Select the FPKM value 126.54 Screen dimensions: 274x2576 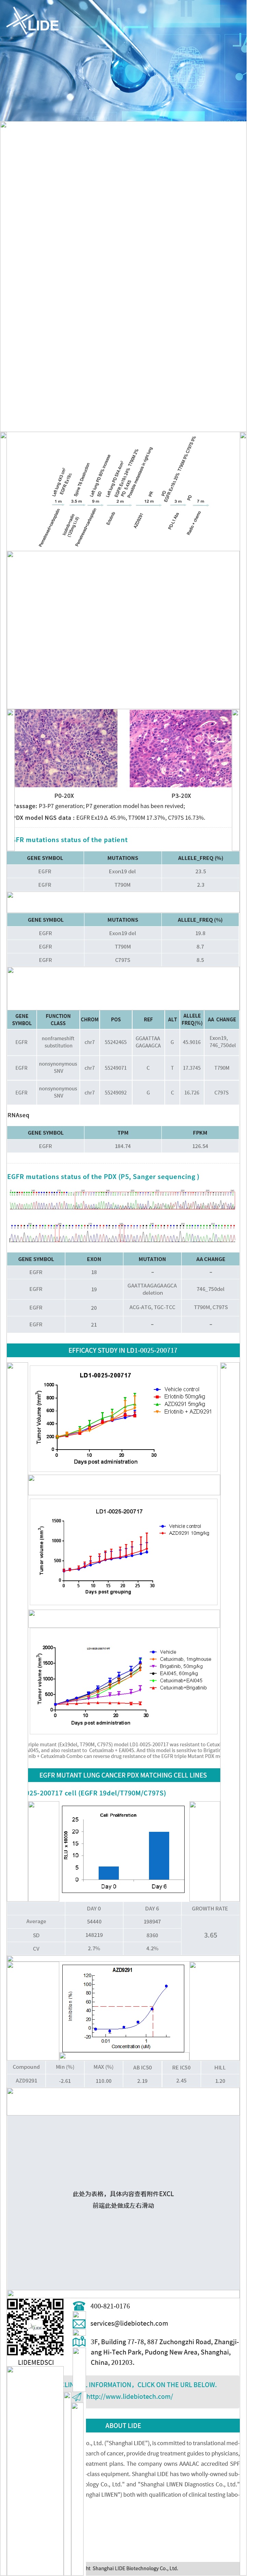[x=200, y=1146]
